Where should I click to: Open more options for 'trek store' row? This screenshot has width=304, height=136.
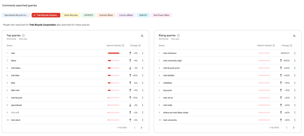click(x=143, y=120)
